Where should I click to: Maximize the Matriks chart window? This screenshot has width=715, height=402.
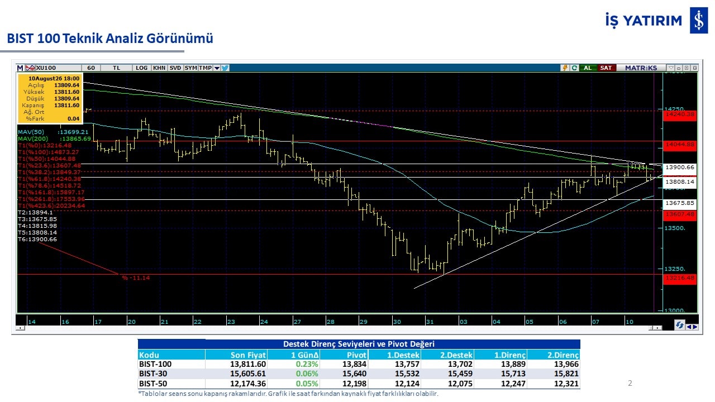pyautogui.click(x=687, y=68)
